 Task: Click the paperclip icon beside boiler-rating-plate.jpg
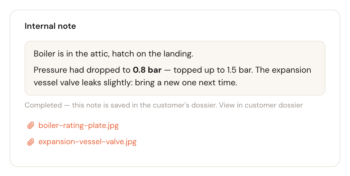pyautogui.click(x=31, y=125)
